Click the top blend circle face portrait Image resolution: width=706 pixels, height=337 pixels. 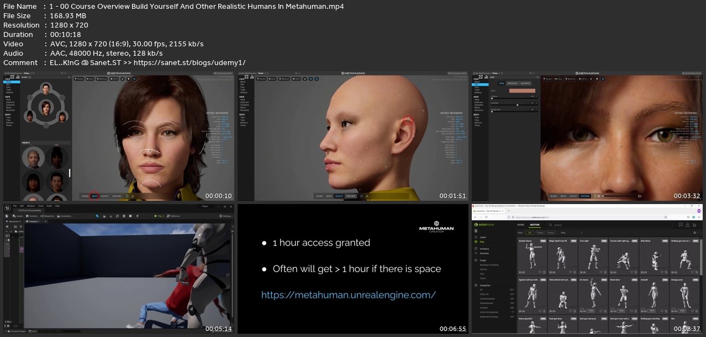pyautogui.click(x=46, y=88)
